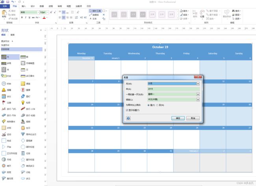This screenshot has width=256, height=186.
Task: Click the October 19 calendar title
Action: click(160, 47)
